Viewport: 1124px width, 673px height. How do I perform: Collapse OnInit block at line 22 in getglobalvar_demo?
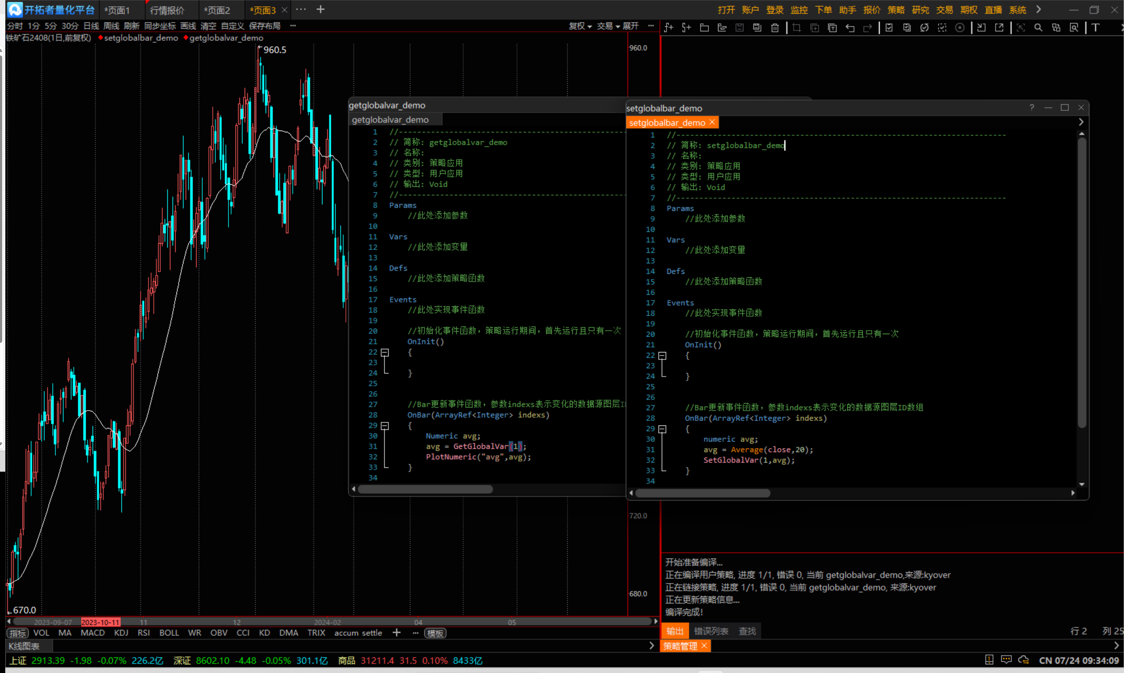[385, 352]
